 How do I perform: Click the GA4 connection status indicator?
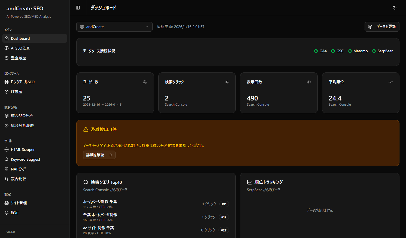coord(320,51)
